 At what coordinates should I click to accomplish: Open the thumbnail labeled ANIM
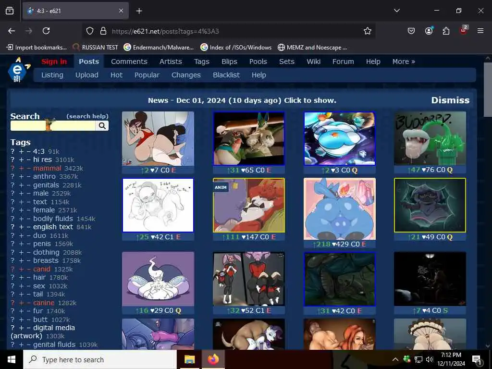click(249, 205)
